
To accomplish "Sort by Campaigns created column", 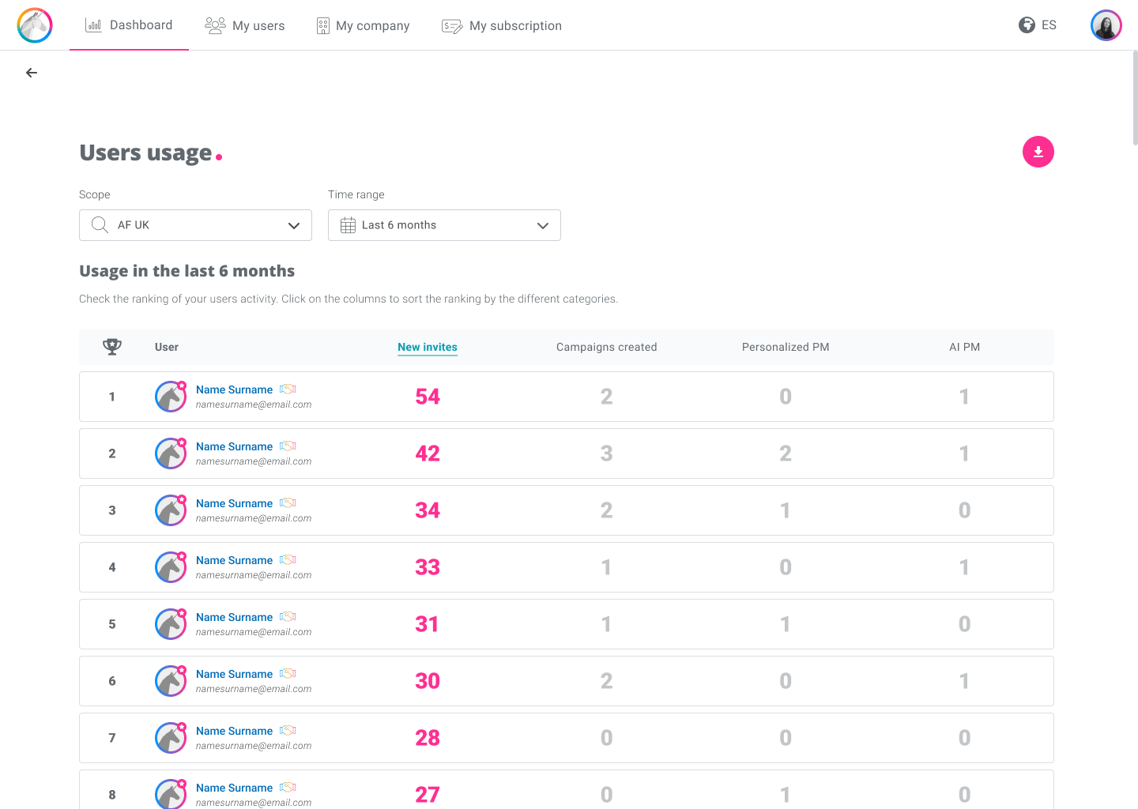I will click(x=607, y=347).
